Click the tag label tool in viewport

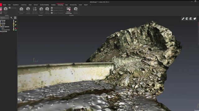(x=195, y=19)
